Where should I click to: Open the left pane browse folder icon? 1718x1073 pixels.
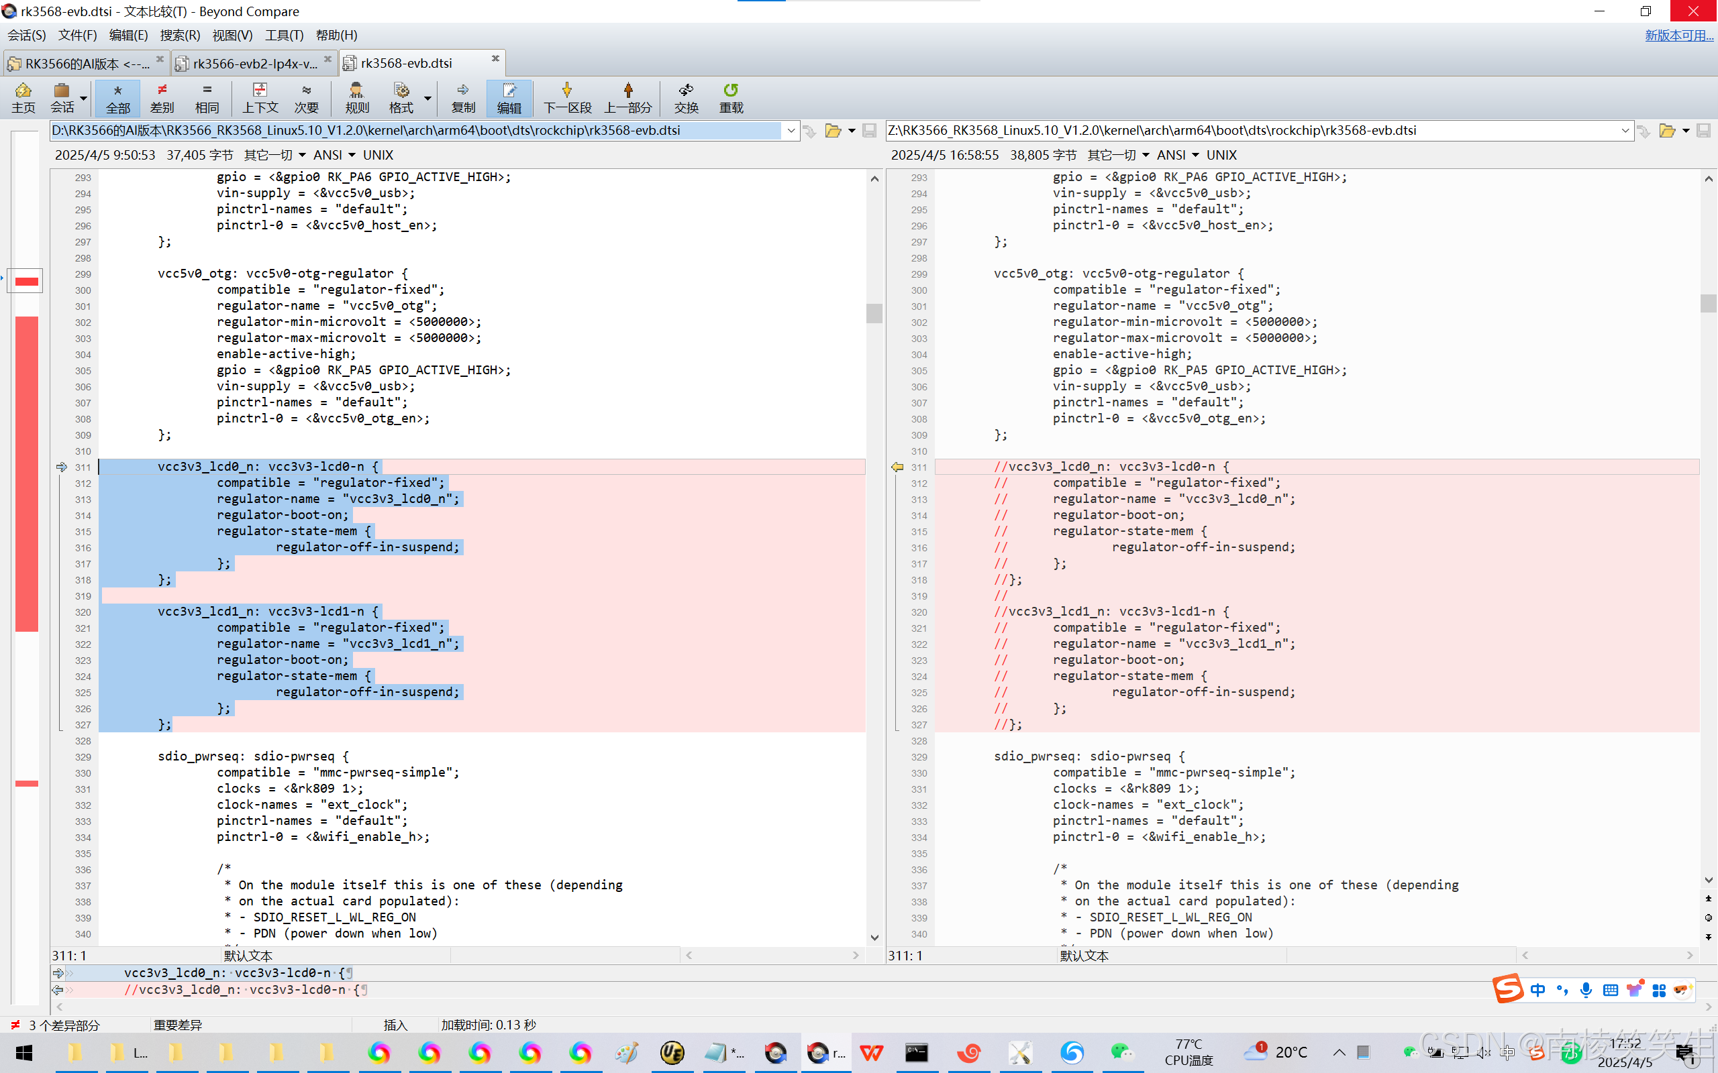pyautogui.click(x=833, y=131)
